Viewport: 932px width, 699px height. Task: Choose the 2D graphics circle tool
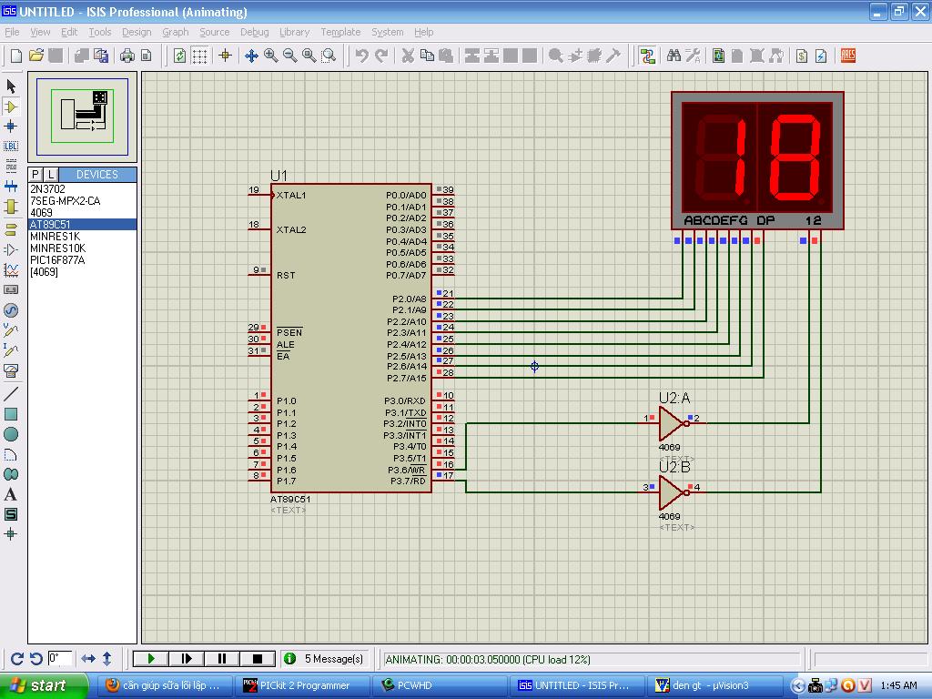pyautogui.click(x=11, y=434)
